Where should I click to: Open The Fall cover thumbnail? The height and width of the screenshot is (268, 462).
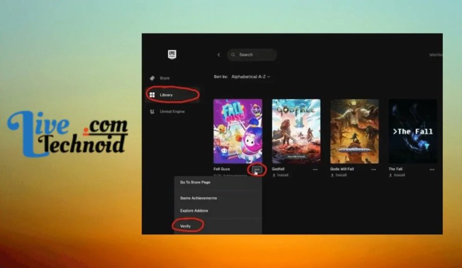[413, 131]
